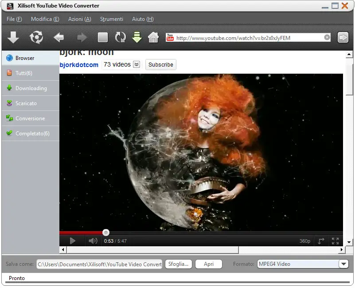This screenshot has width=355, height=288.
Task: Click the Sfoglia... browse button
Action: click(x=179, y=264)
